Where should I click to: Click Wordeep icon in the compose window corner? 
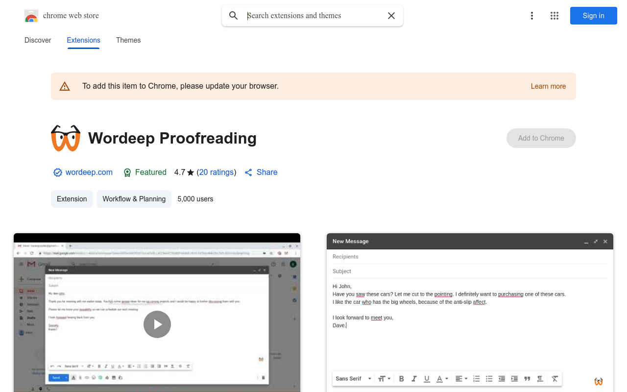[x=599, y=382]
